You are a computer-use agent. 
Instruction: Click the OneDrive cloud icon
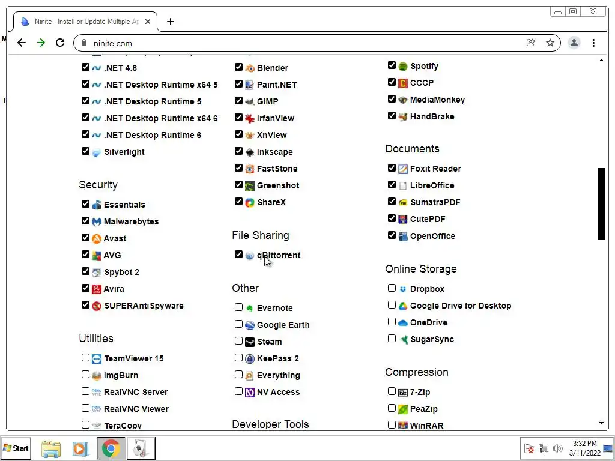403,323
